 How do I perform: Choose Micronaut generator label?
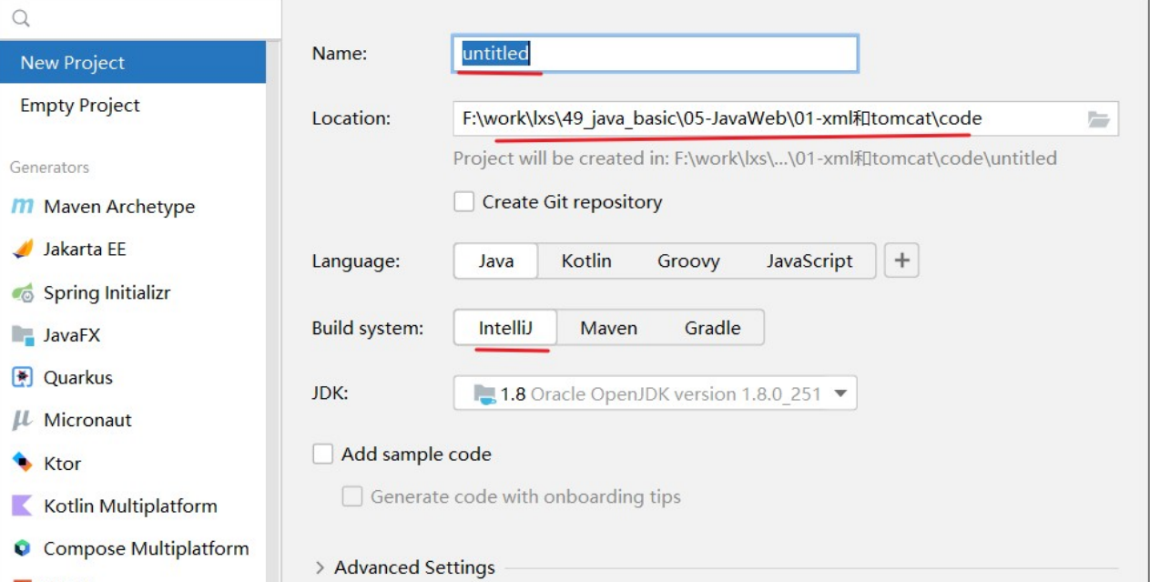click(87, 420)
